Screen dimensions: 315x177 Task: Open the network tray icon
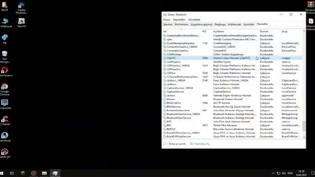[x=279, y=173]
